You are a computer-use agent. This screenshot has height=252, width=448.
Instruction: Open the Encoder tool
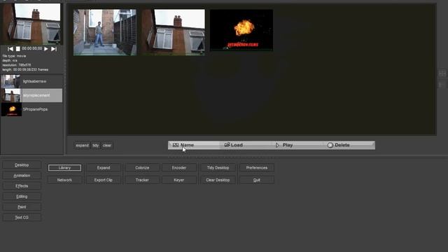(179, 168)
